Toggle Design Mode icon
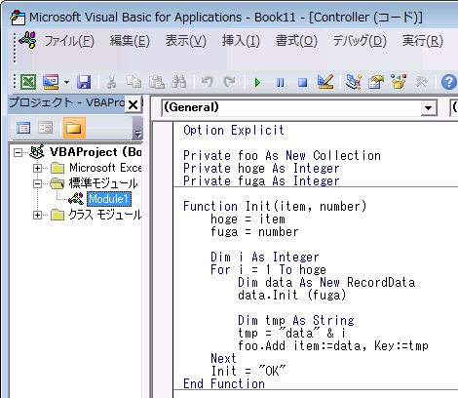The image size is (458, 398). [325, 82]
